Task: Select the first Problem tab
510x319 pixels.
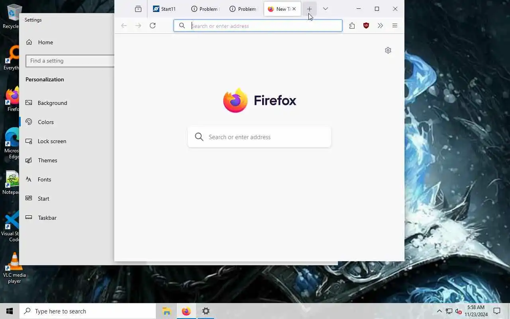Action: (x=205, y=9)
